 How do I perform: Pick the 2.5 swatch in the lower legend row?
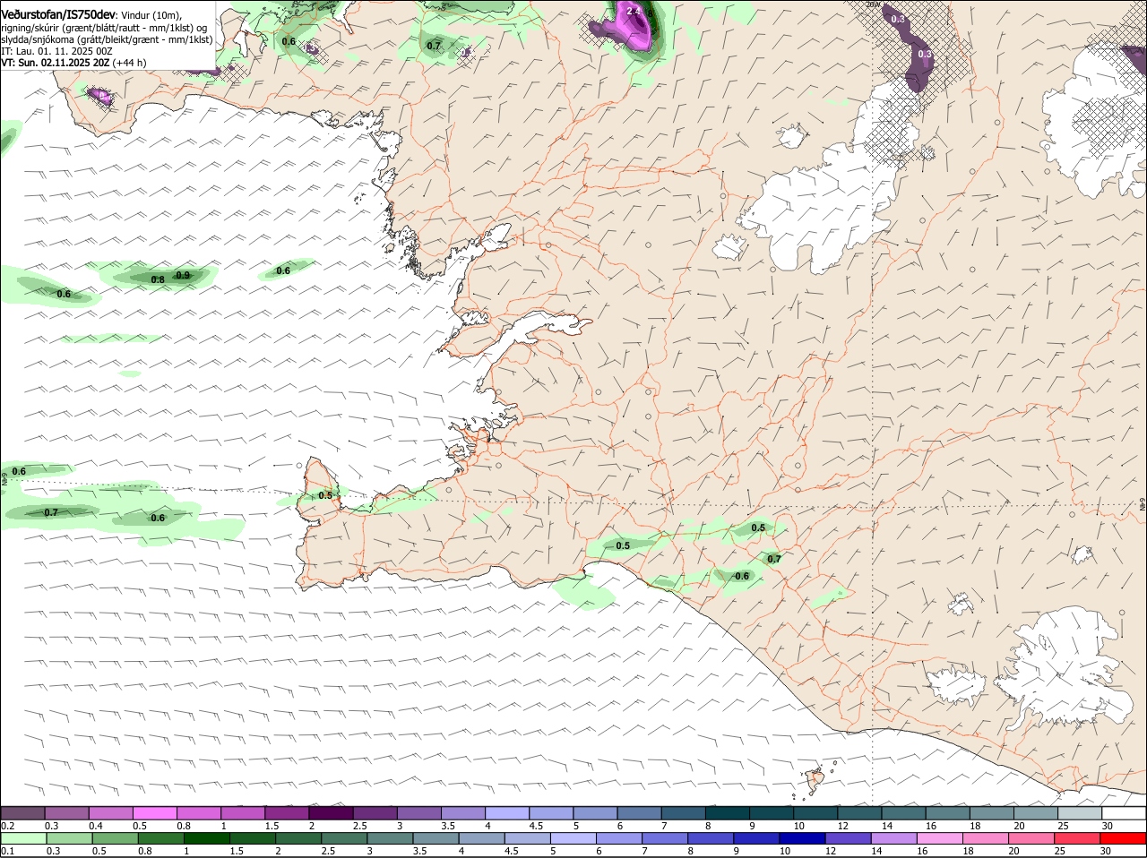[x=344, y=838]
